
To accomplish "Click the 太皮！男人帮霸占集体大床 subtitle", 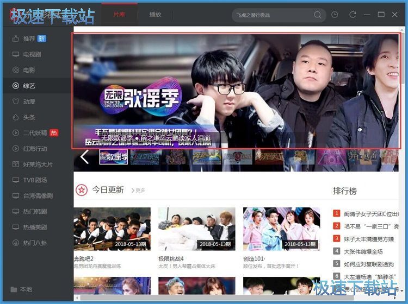I will coord(187,267).
